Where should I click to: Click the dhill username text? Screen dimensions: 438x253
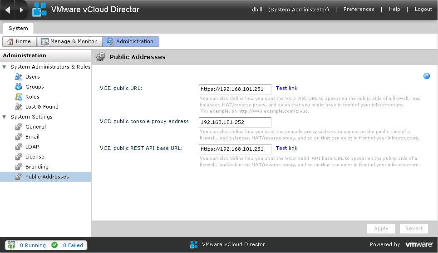point(257,10)
